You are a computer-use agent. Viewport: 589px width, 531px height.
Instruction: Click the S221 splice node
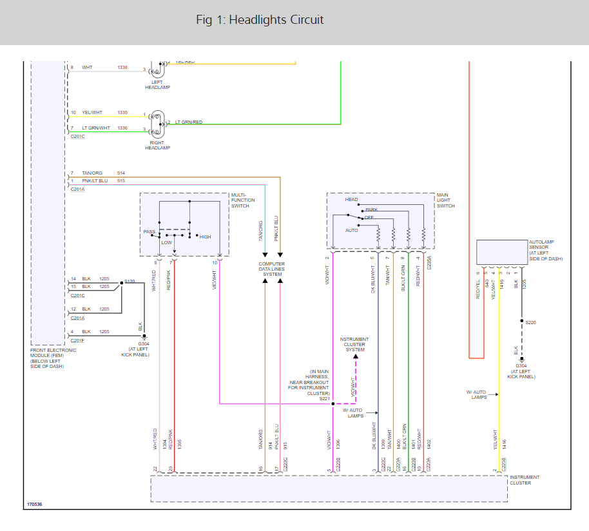(x=333, y=404)
